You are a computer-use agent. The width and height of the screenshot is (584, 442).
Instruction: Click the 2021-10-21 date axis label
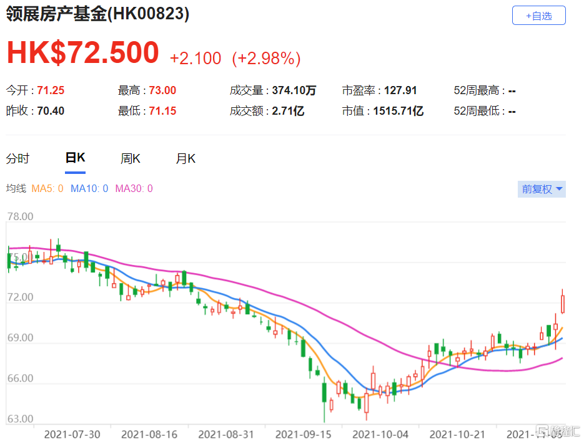457,434
